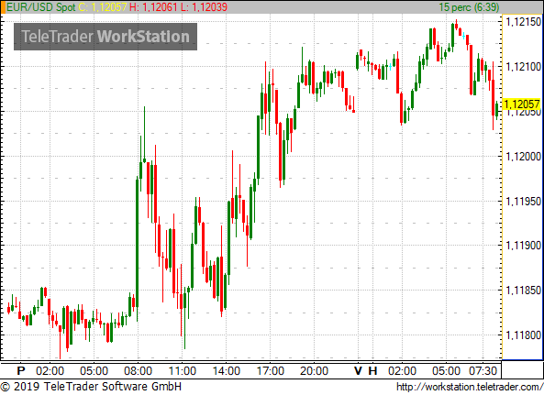The height and width of the screenshot is (395, 544).
Task: Click the high price value H: 1,12061
Action: tap(153, 7)
